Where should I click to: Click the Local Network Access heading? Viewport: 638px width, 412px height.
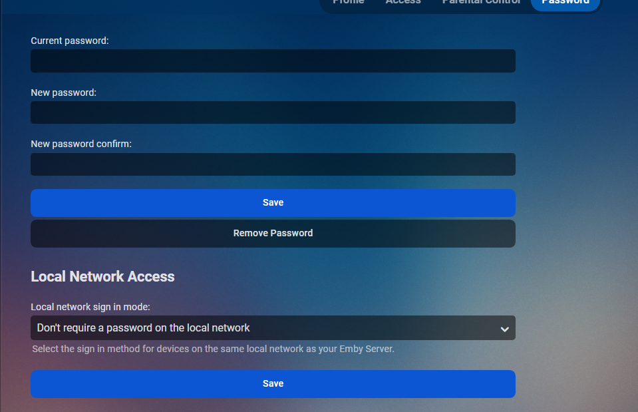point(102,276)
